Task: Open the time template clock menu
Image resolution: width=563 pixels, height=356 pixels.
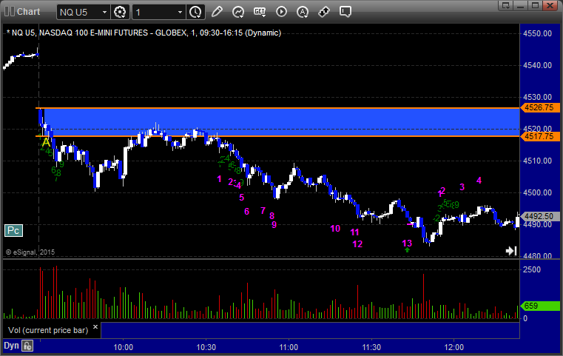Action: click(196, 12)
